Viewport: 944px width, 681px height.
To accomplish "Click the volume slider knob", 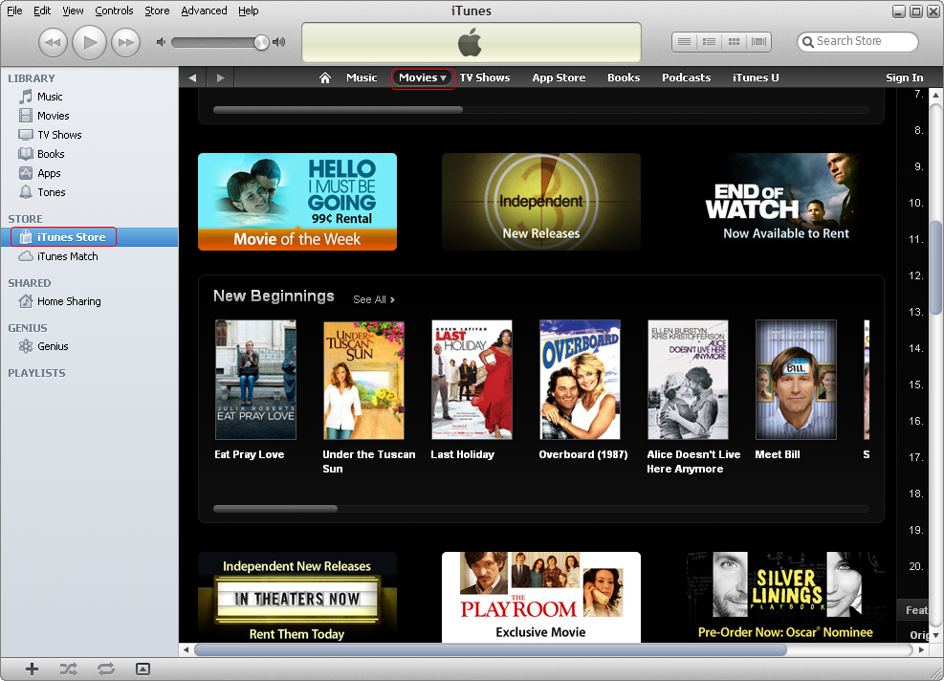I will 261,42.
